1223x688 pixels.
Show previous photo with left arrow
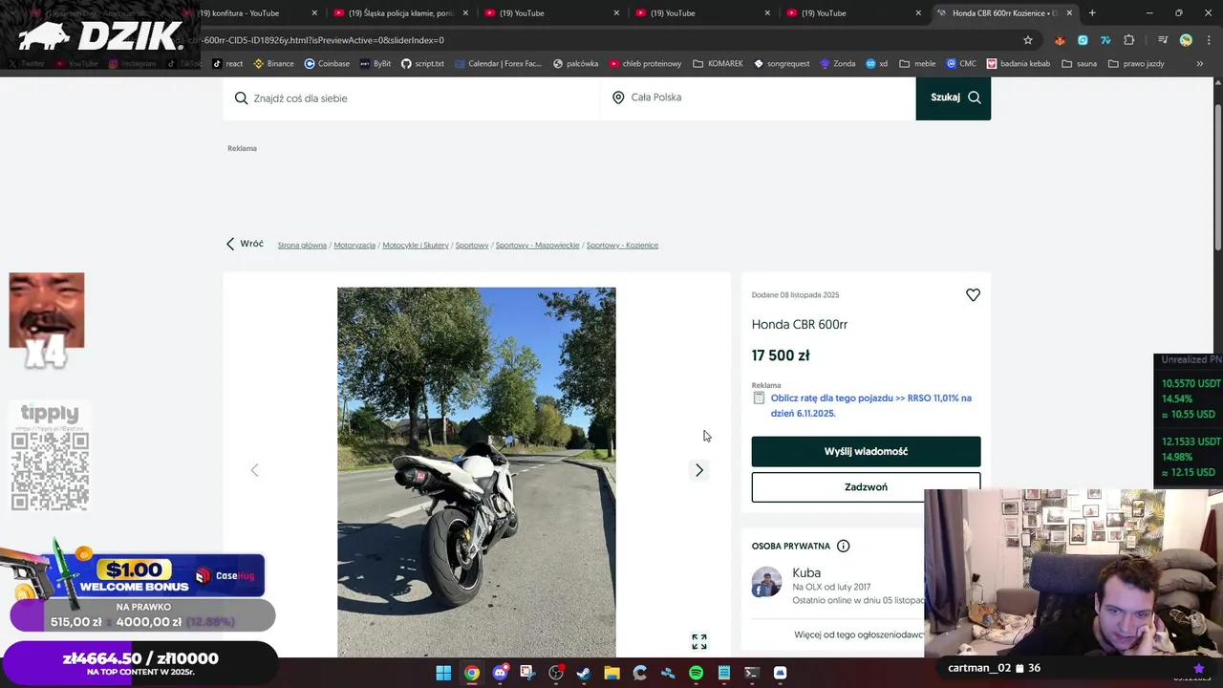click(x=254, y=470)
